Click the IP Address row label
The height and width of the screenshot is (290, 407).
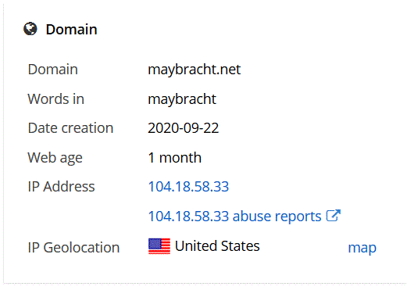pyautogui.click(x=61, y=187)
